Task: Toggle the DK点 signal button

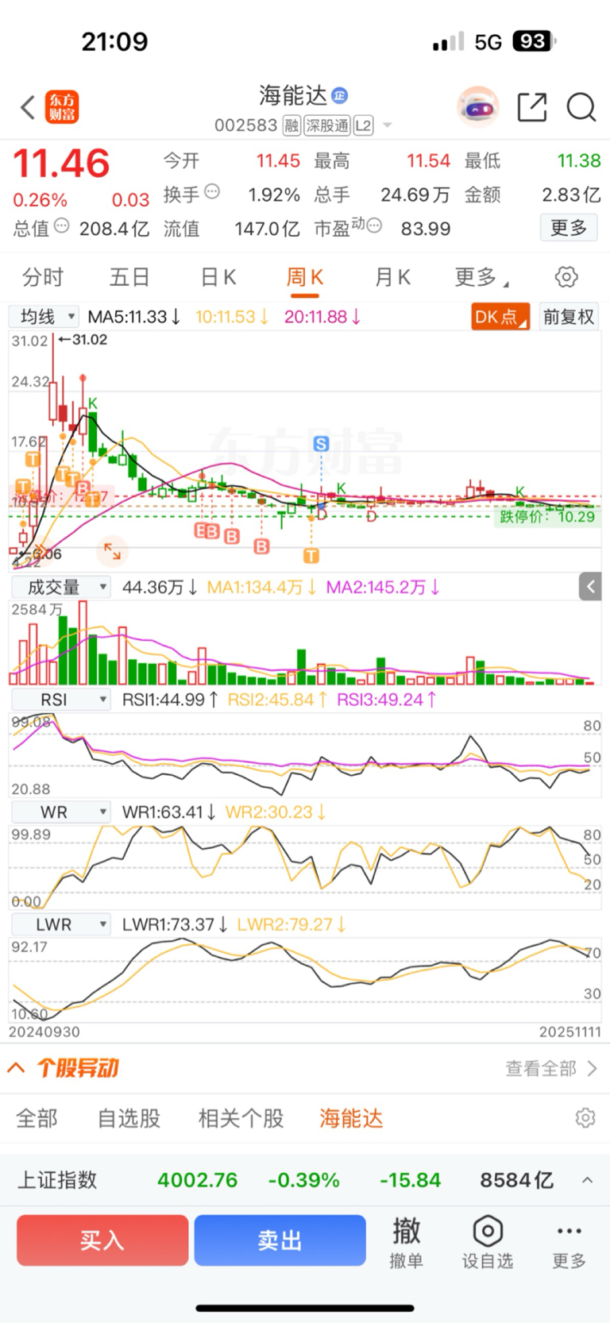Action: coord(500,317)
